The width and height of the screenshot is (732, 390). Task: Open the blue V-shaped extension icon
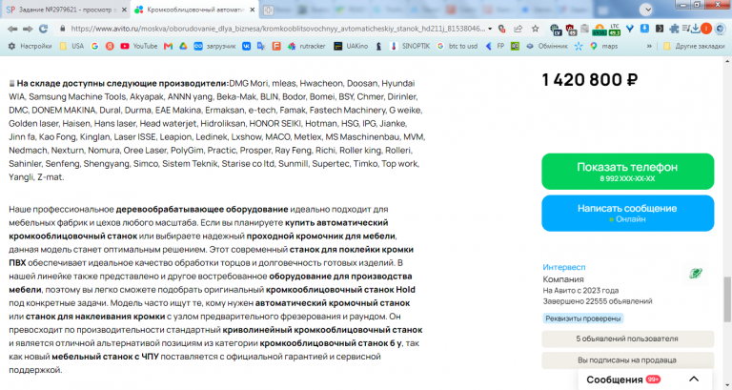click(x=630, y=29)
